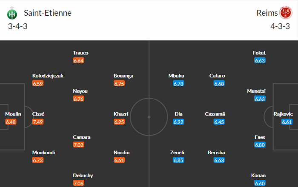The image size is (298, 187).
Task: Open Bouanga's 6.75 rating badge
Action: pos(119,84)
